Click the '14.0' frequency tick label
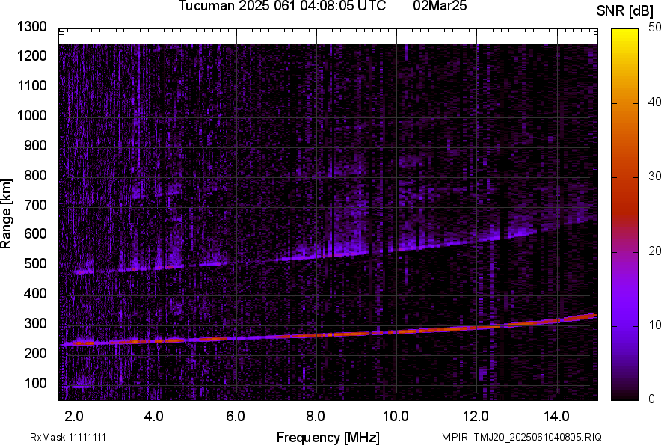The image size is (661, 445). pyautogui.click(x=558, y=416)
